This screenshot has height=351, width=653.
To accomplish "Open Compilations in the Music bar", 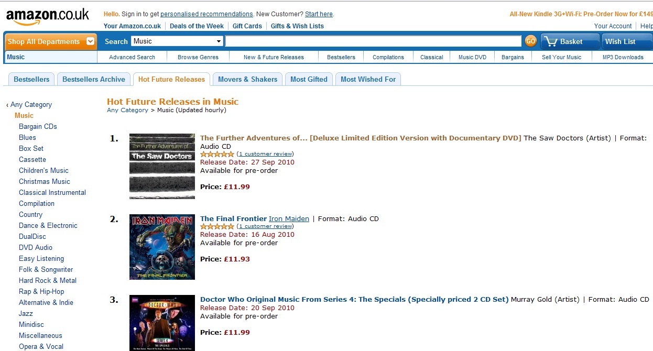I will pyautogui.click(x=388, y=57).
